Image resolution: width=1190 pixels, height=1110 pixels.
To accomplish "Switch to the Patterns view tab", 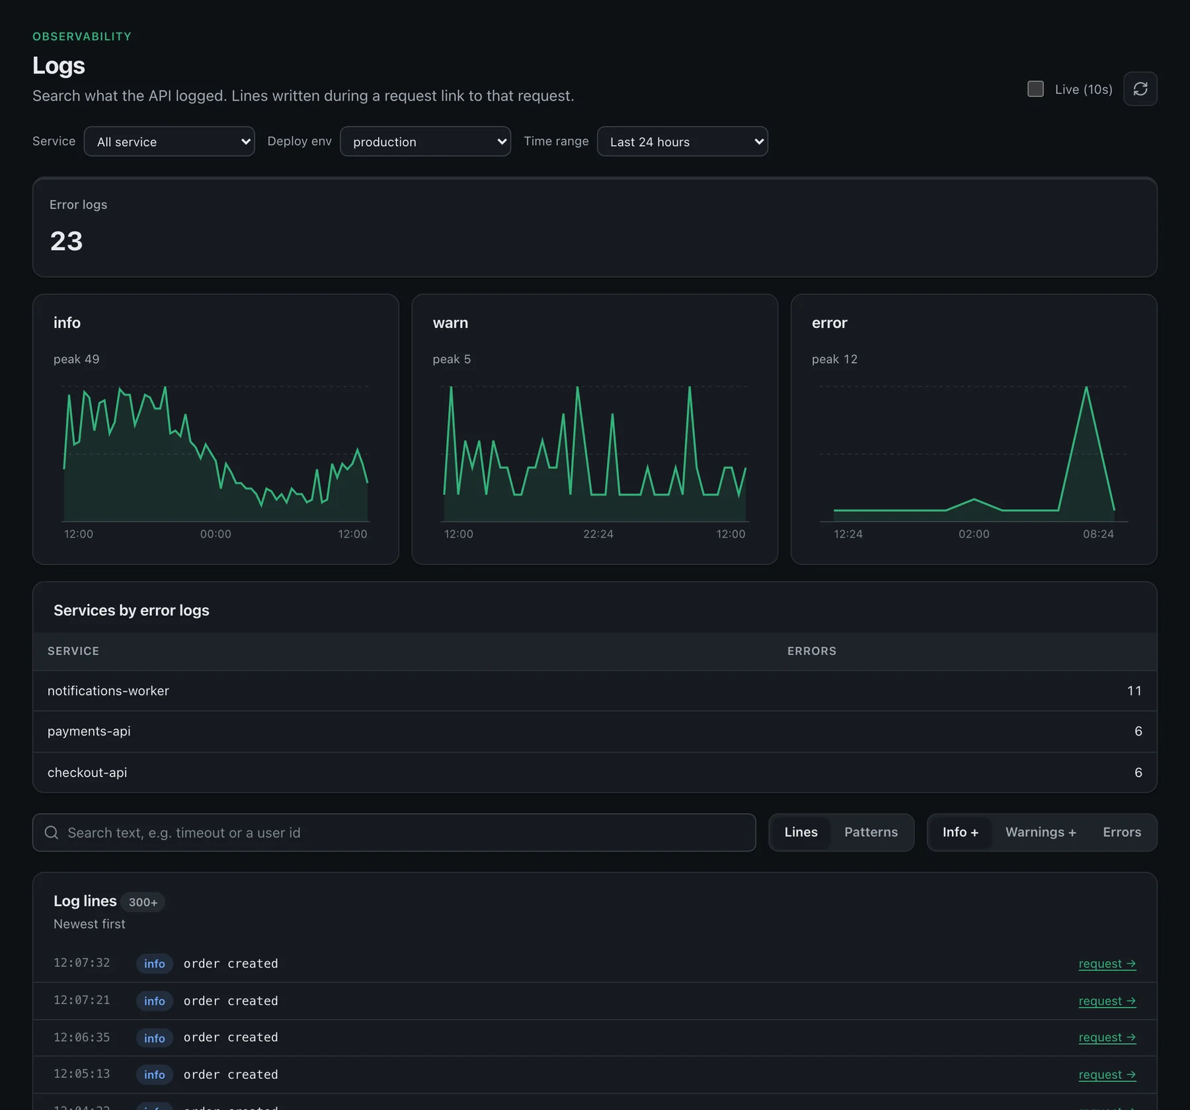I will click(x=871, y=832).
